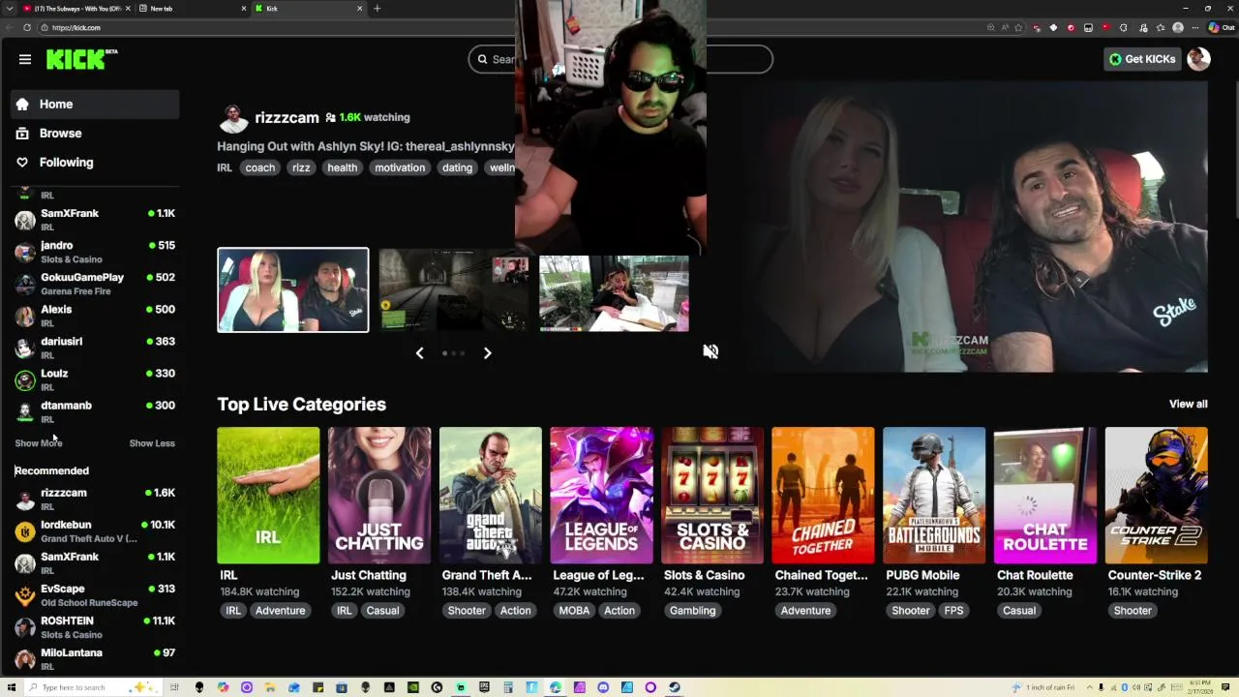Image resolution: width=1239 pixels, height=697 pixels.
Task: Open the Counter-Strike 2 category card
Action: (1156, 495)
